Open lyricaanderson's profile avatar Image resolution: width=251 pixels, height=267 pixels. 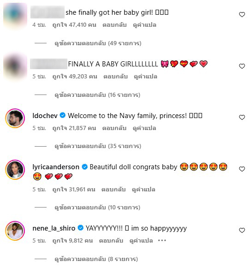click(15, 170)
